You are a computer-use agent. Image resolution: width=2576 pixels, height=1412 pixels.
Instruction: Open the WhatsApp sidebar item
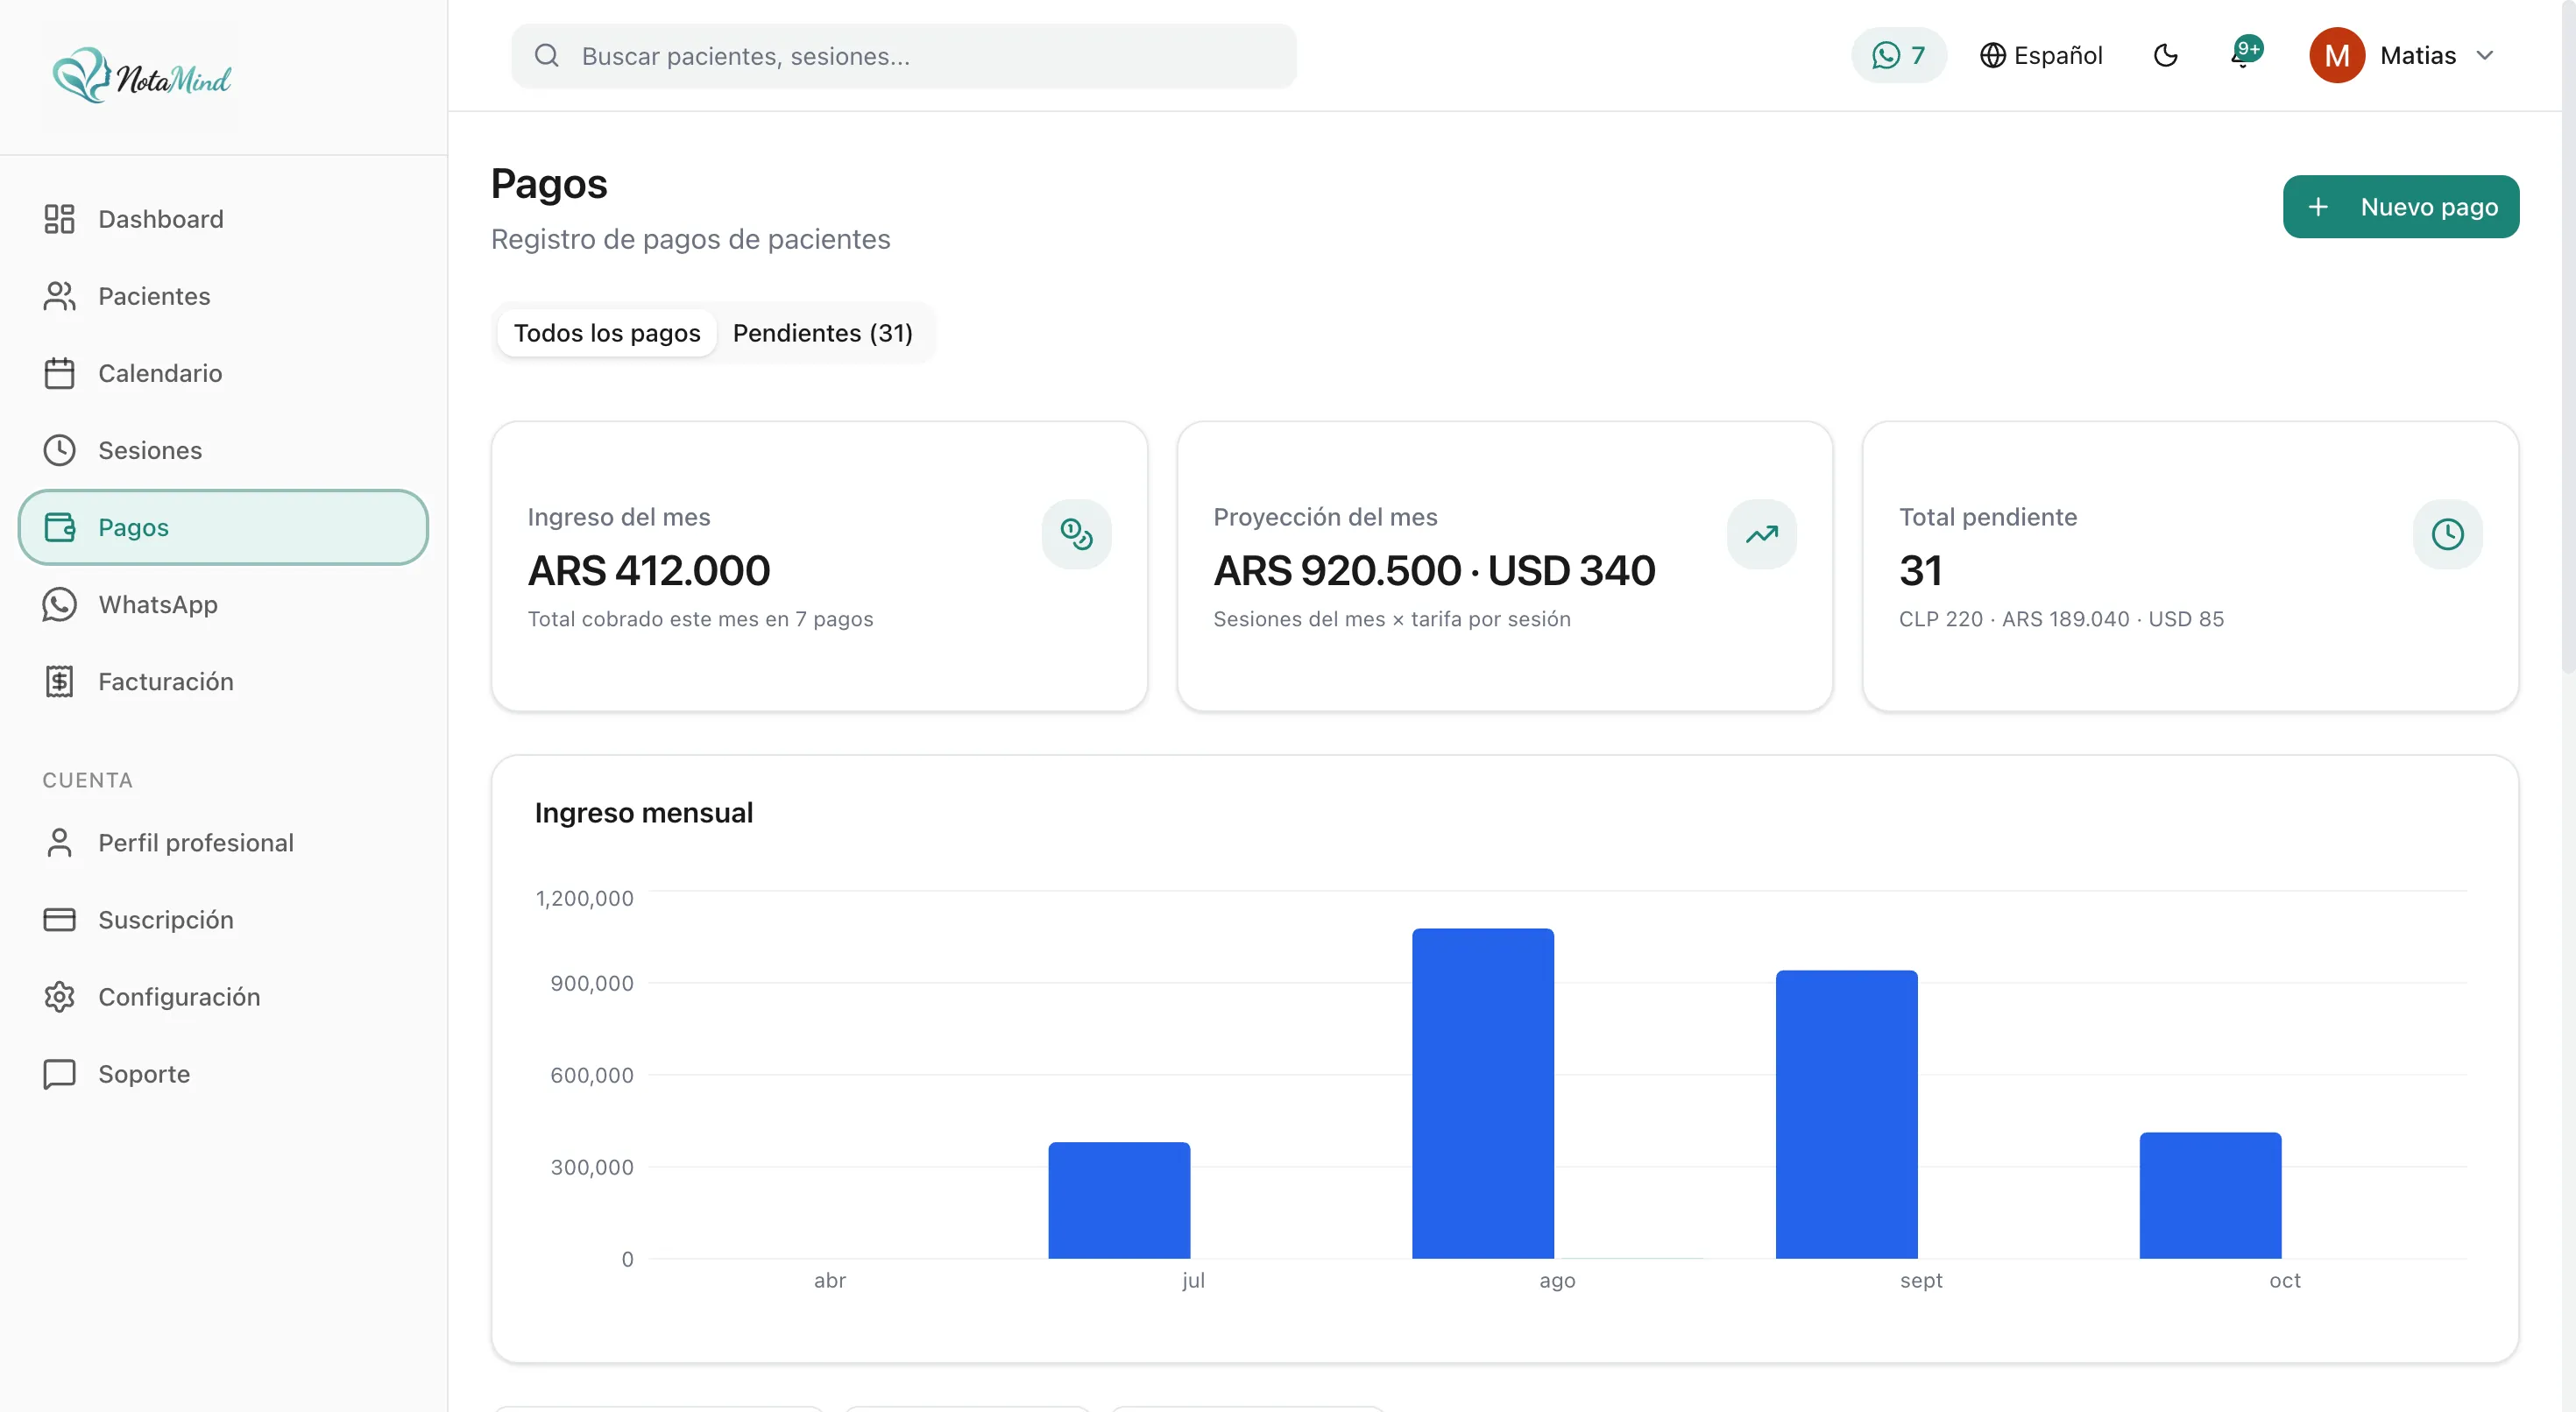(223, 604)
